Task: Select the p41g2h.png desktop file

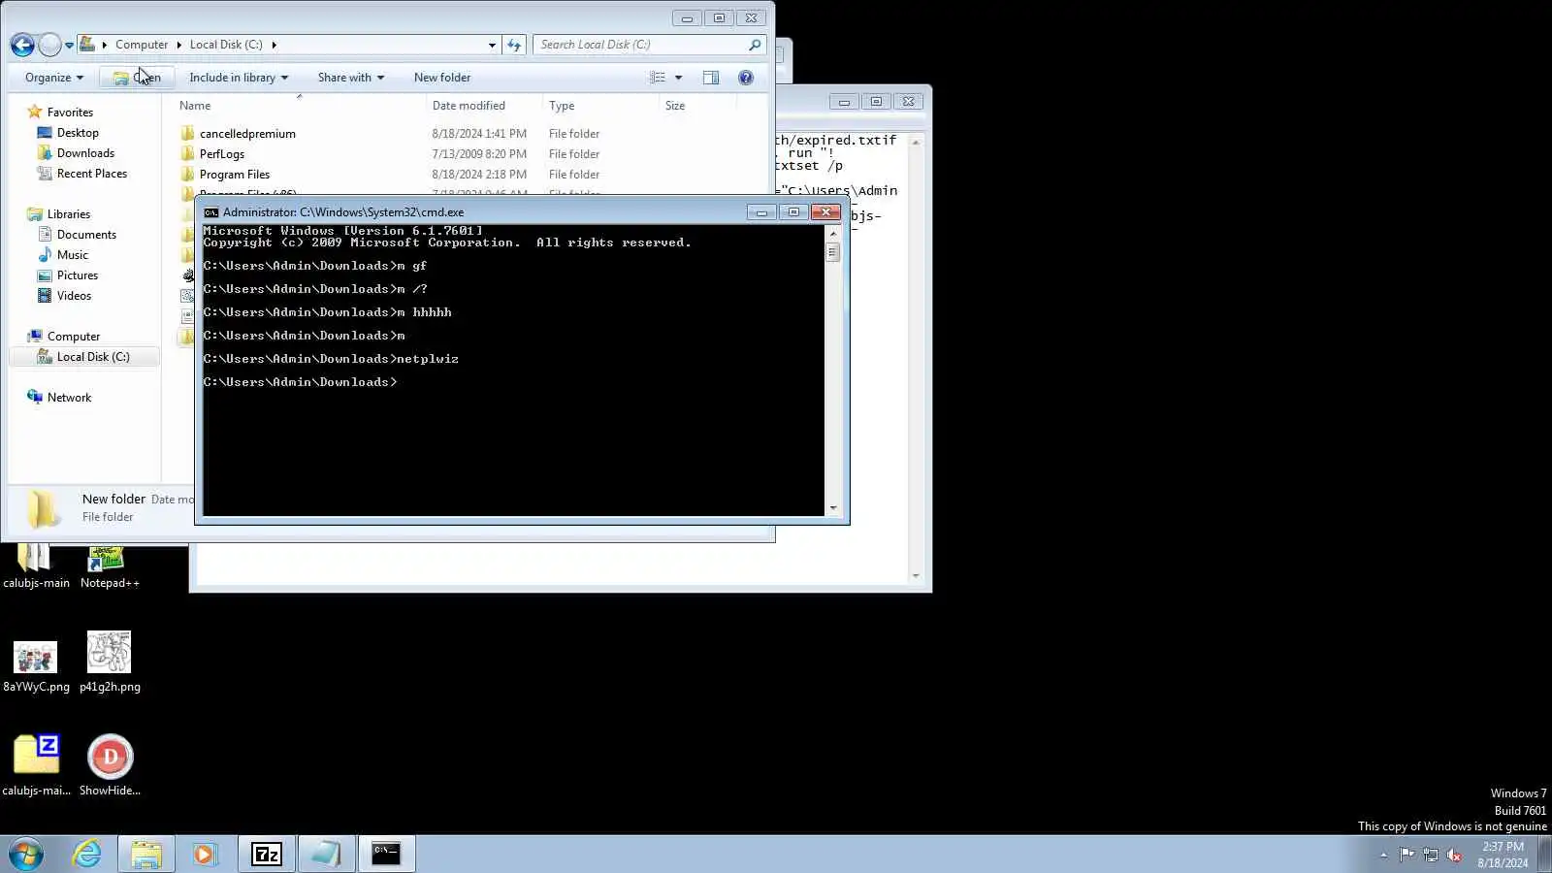Action: [x=110, y=662]
